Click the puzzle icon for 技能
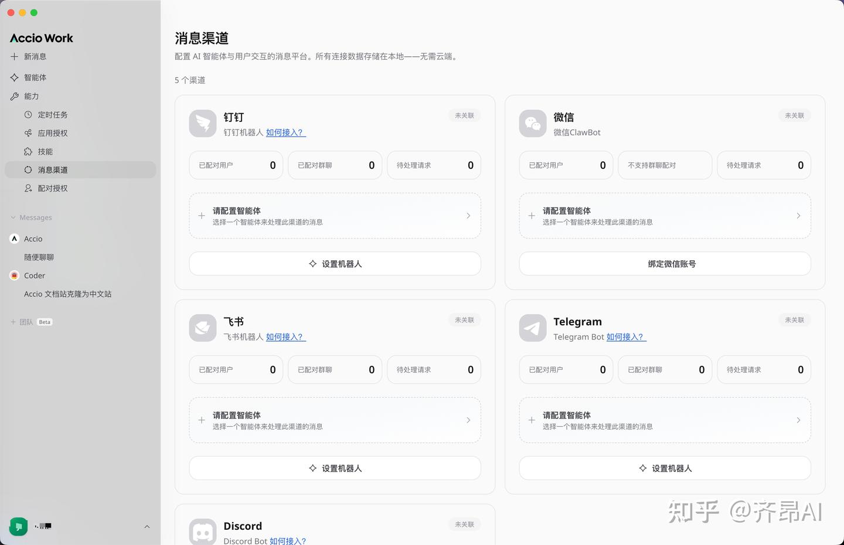This screenshot has height=545, width=844. [28, 151]
